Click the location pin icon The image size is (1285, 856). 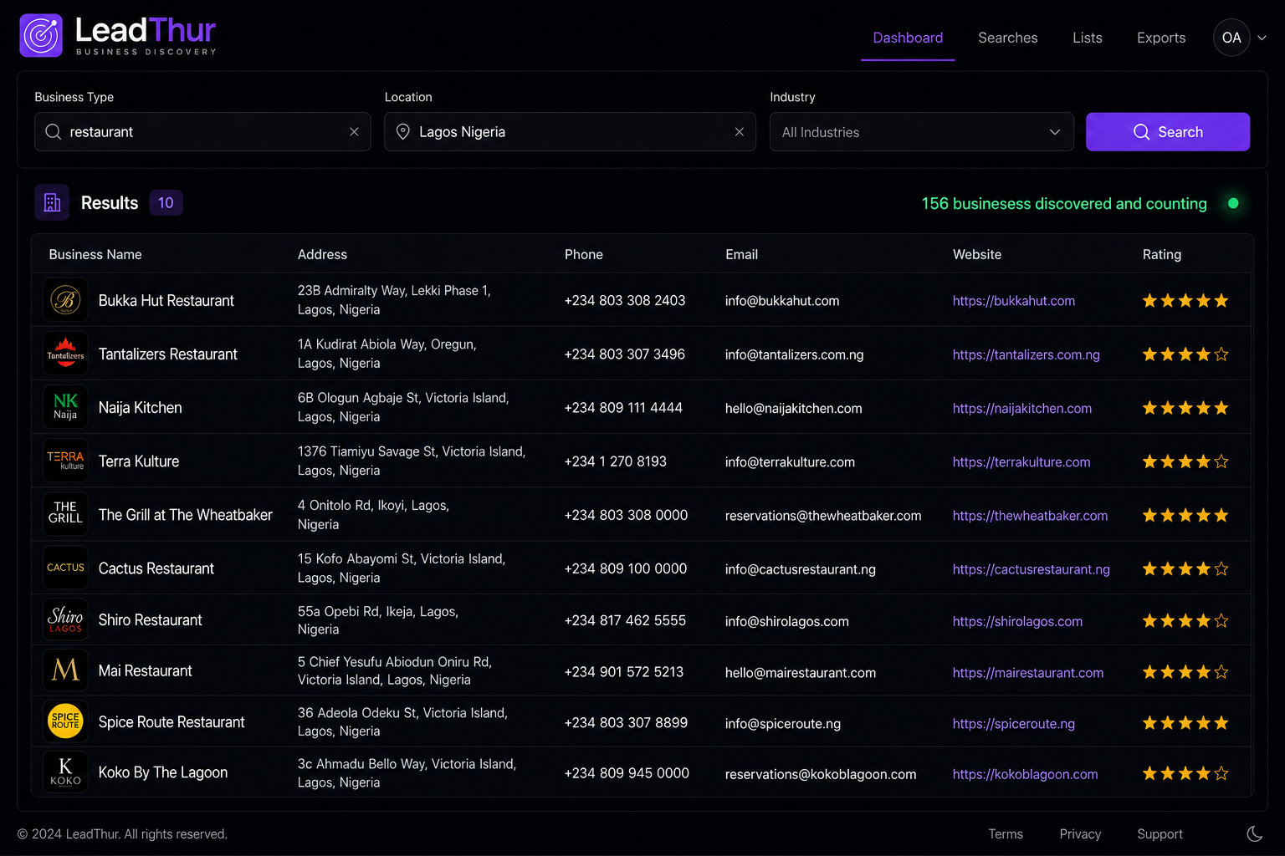coord(402,132)
